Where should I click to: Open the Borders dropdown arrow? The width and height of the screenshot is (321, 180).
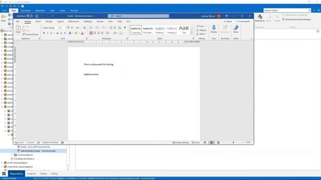pyautogui.click(x=124, y=33)
